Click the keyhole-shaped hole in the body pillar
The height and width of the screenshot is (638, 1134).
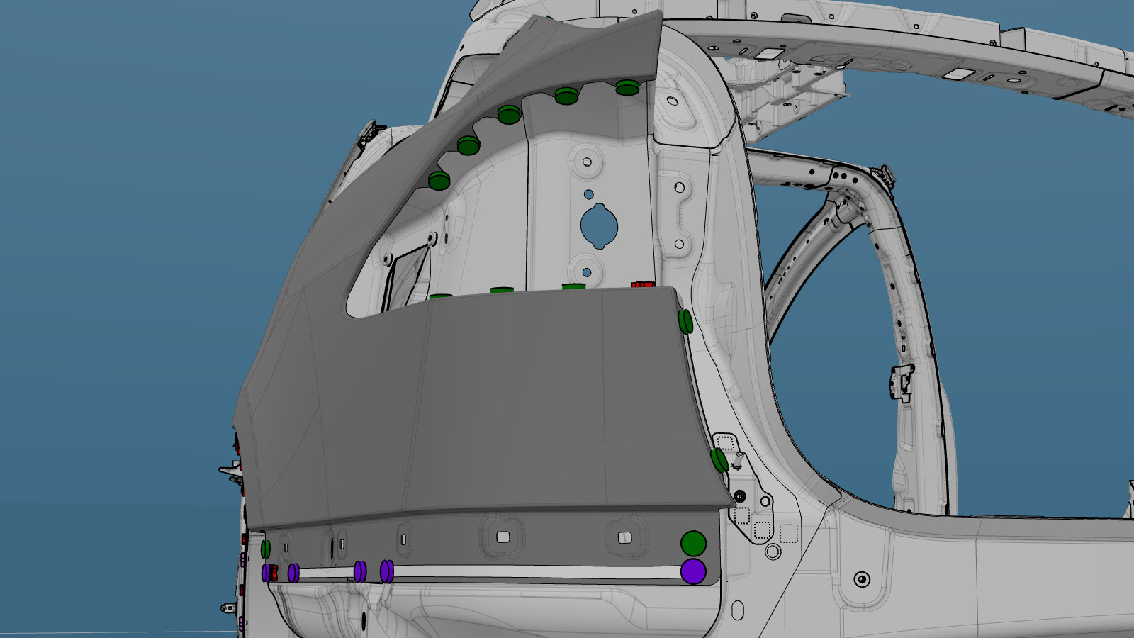click(599, 227)
